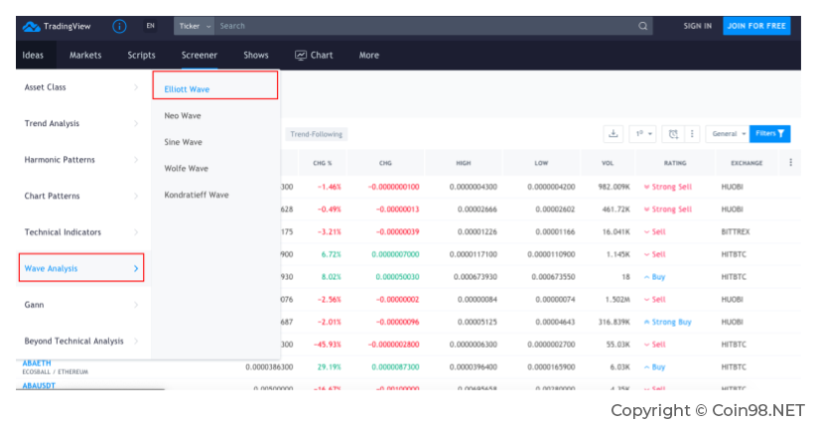Viewport: 817px width, 423px height.
Task: Open the alarm clock alert icon
Action: 673,134
